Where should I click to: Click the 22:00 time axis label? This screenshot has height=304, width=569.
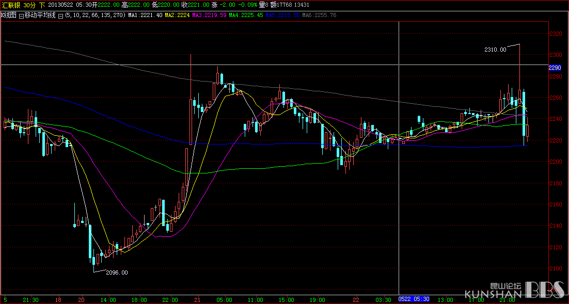[x=170, y=300]
